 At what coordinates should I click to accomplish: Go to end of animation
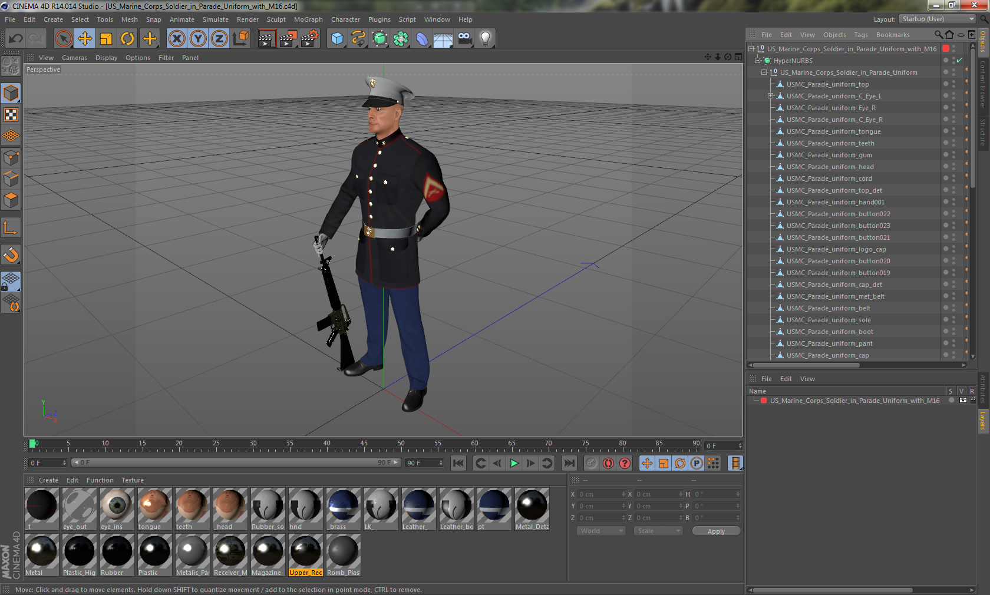[x=569, y=463]
